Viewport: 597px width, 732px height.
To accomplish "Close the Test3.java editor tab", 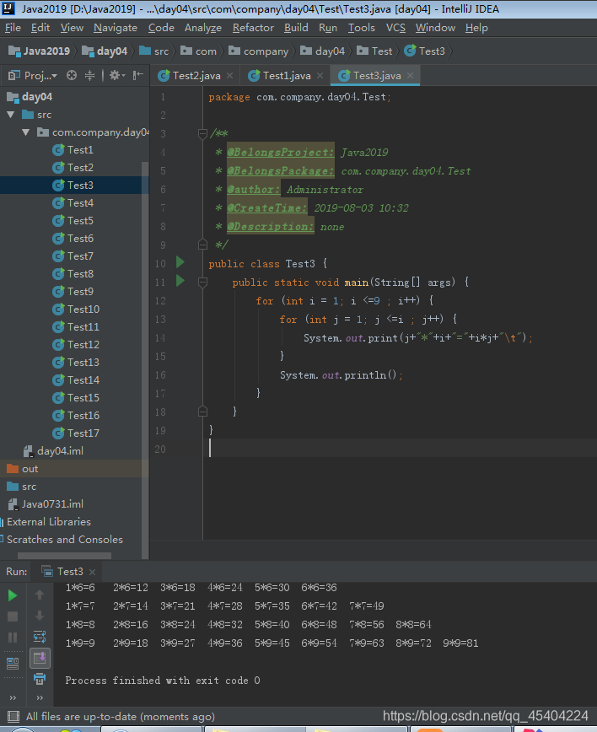I will (x=410, y=75).
